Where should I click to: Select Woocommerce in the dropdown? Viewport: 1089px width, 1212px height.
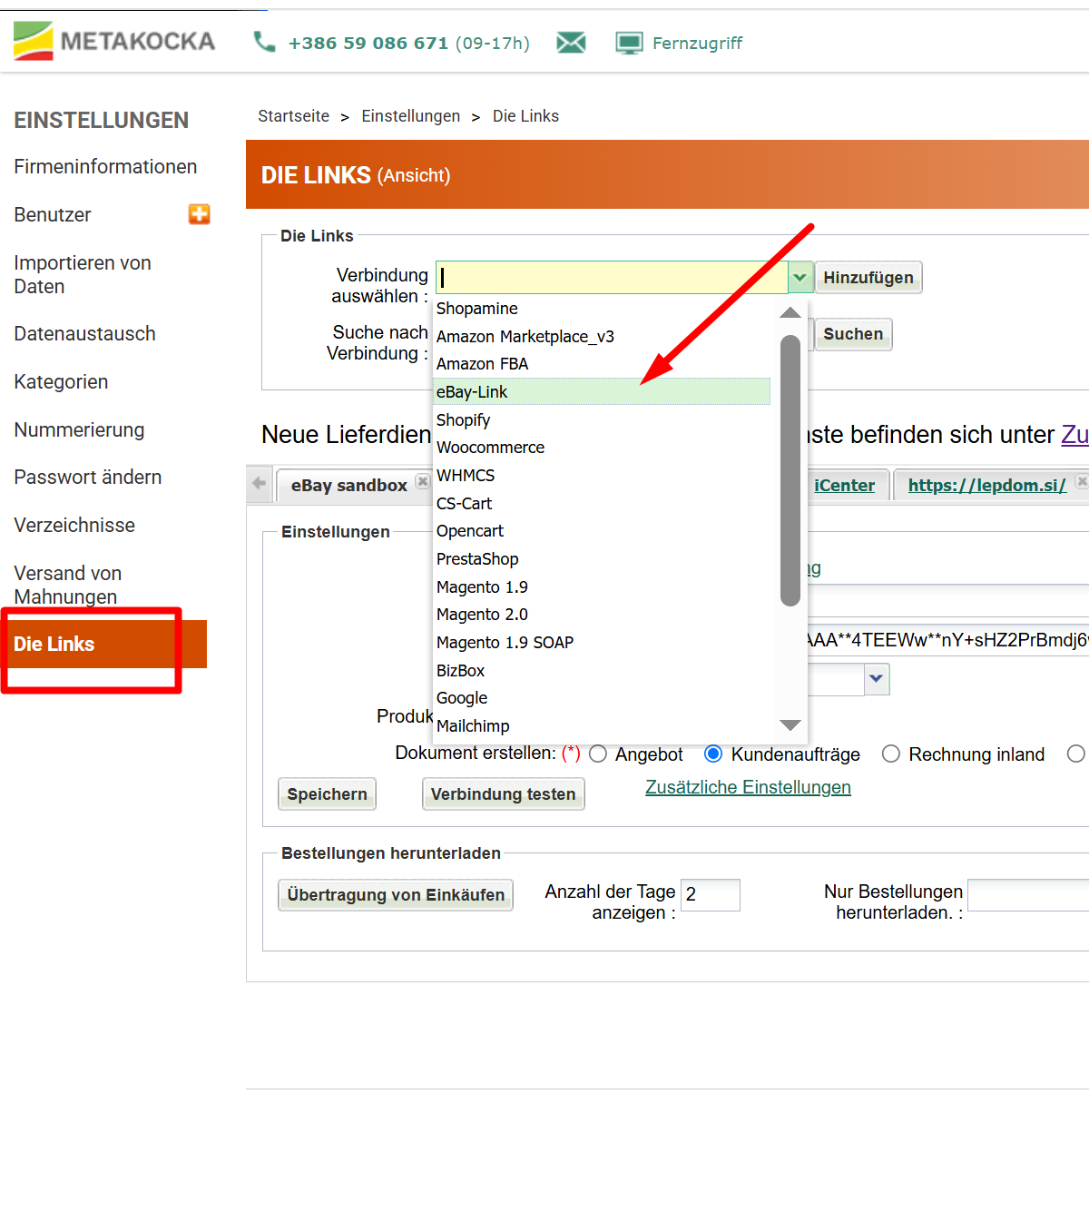(x=603, y=448)
